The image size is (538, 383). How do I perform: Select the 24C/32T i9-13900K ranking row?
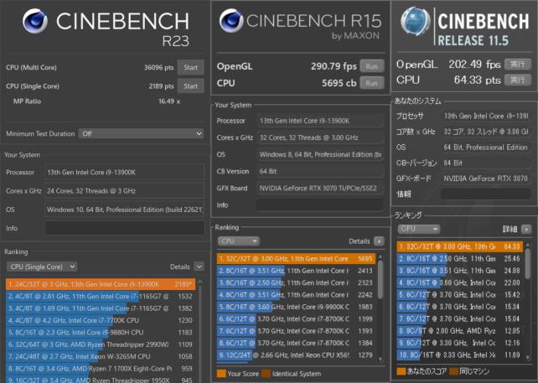[x=101, y=284]
